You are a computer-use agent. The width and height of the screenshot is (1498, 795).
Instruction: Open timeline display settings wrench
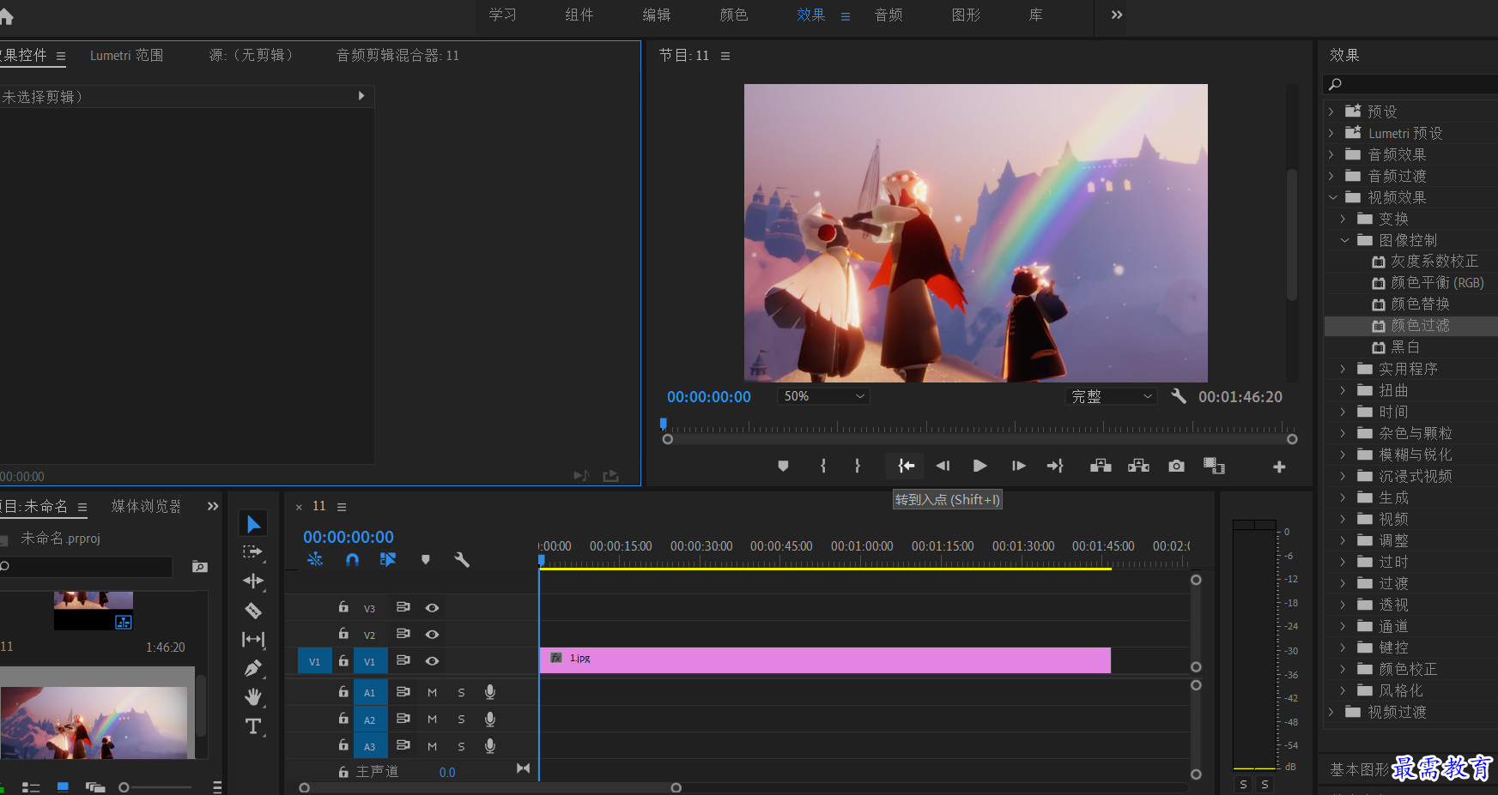(x=462, y=559)
